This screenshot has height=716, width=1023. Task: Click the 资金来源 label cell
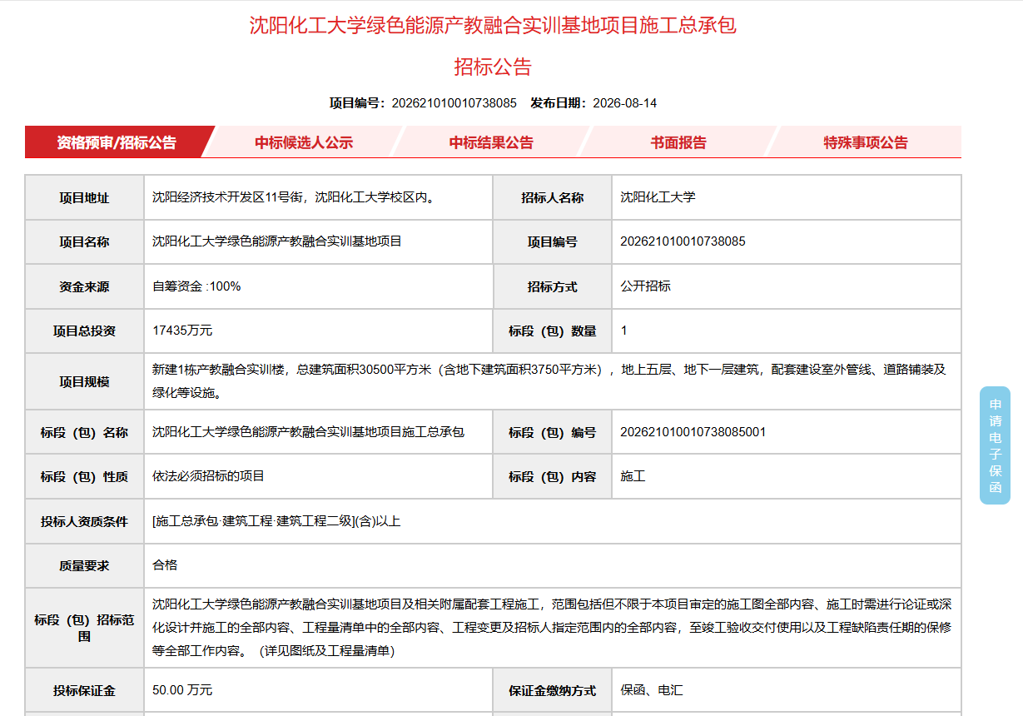click(84, 286)
